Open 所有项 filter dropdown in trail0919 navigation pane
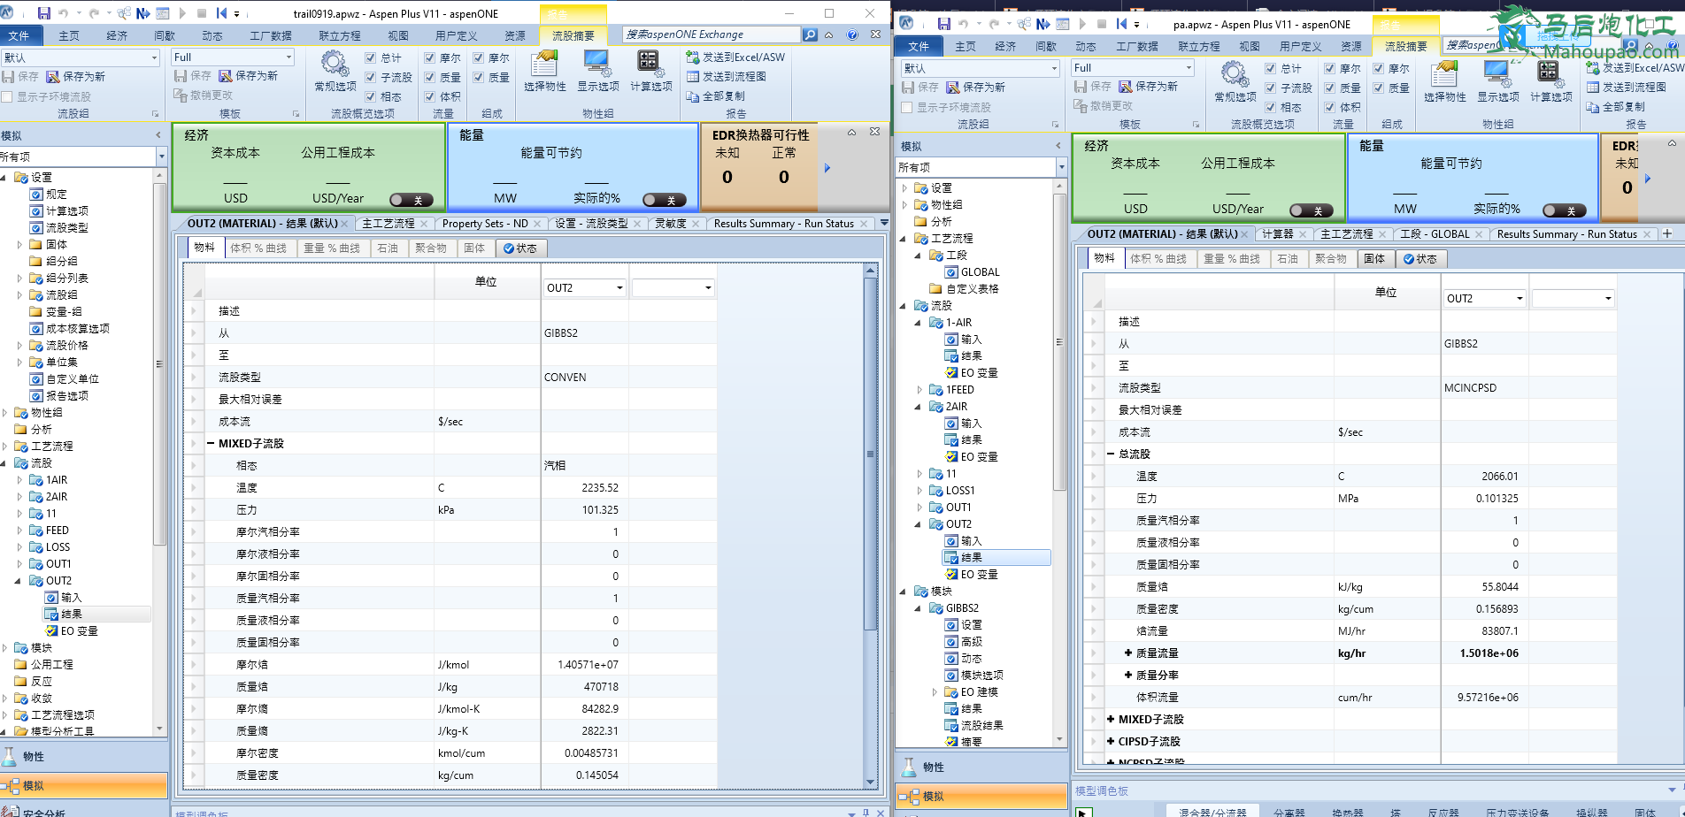The width and height of the screenshot is (1685, 817). point(161,157)
